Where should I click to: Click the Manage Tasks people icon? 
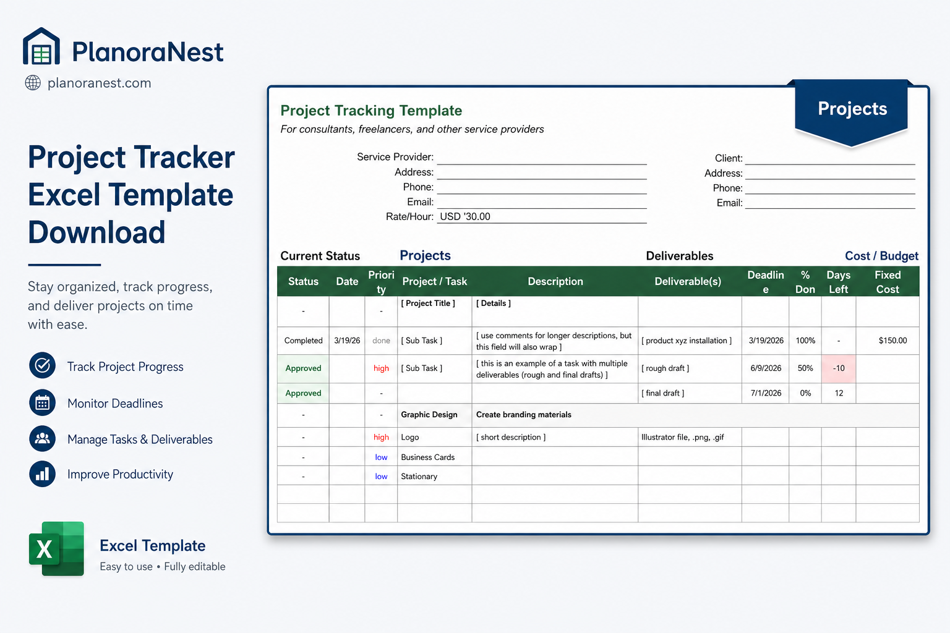tap(42, 439)
